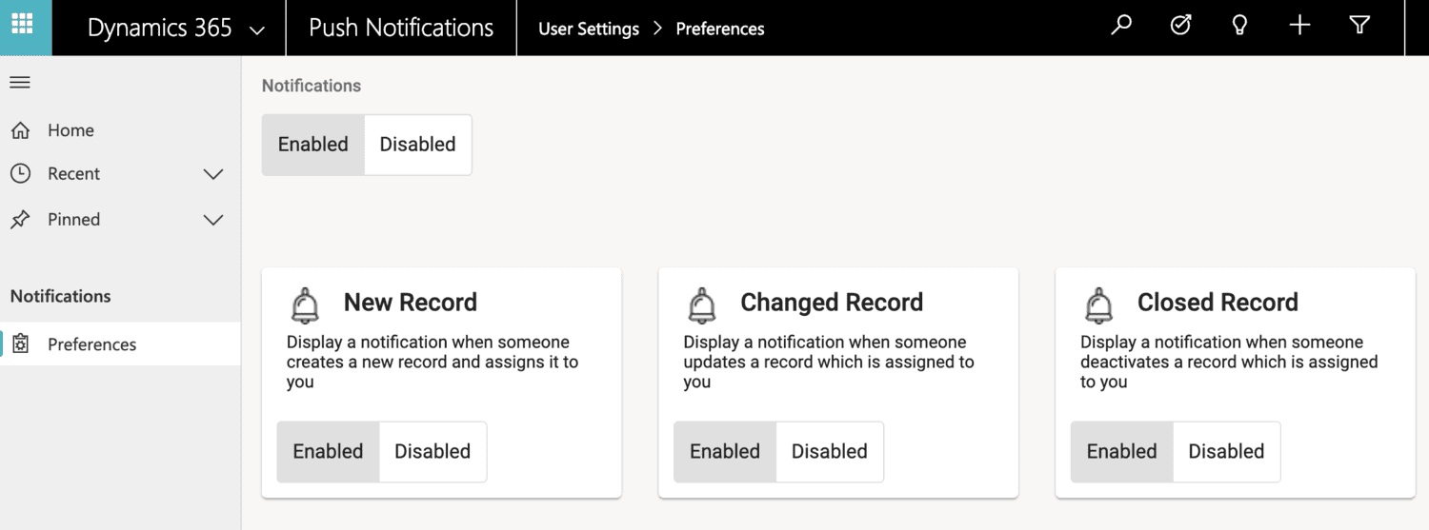Image resolution: width=1429 pixels, height=530 pixels.
Task: Collapse sidebar with hamburger menu icon
Action: [x=20, y=83]
